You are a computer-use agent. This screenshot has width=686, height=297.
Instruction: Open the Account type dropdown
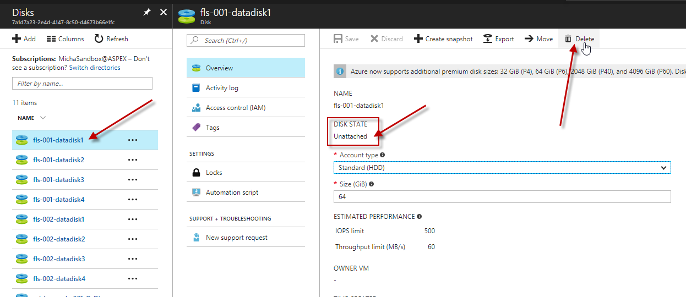pyautogui.click(x=502, y=167)
